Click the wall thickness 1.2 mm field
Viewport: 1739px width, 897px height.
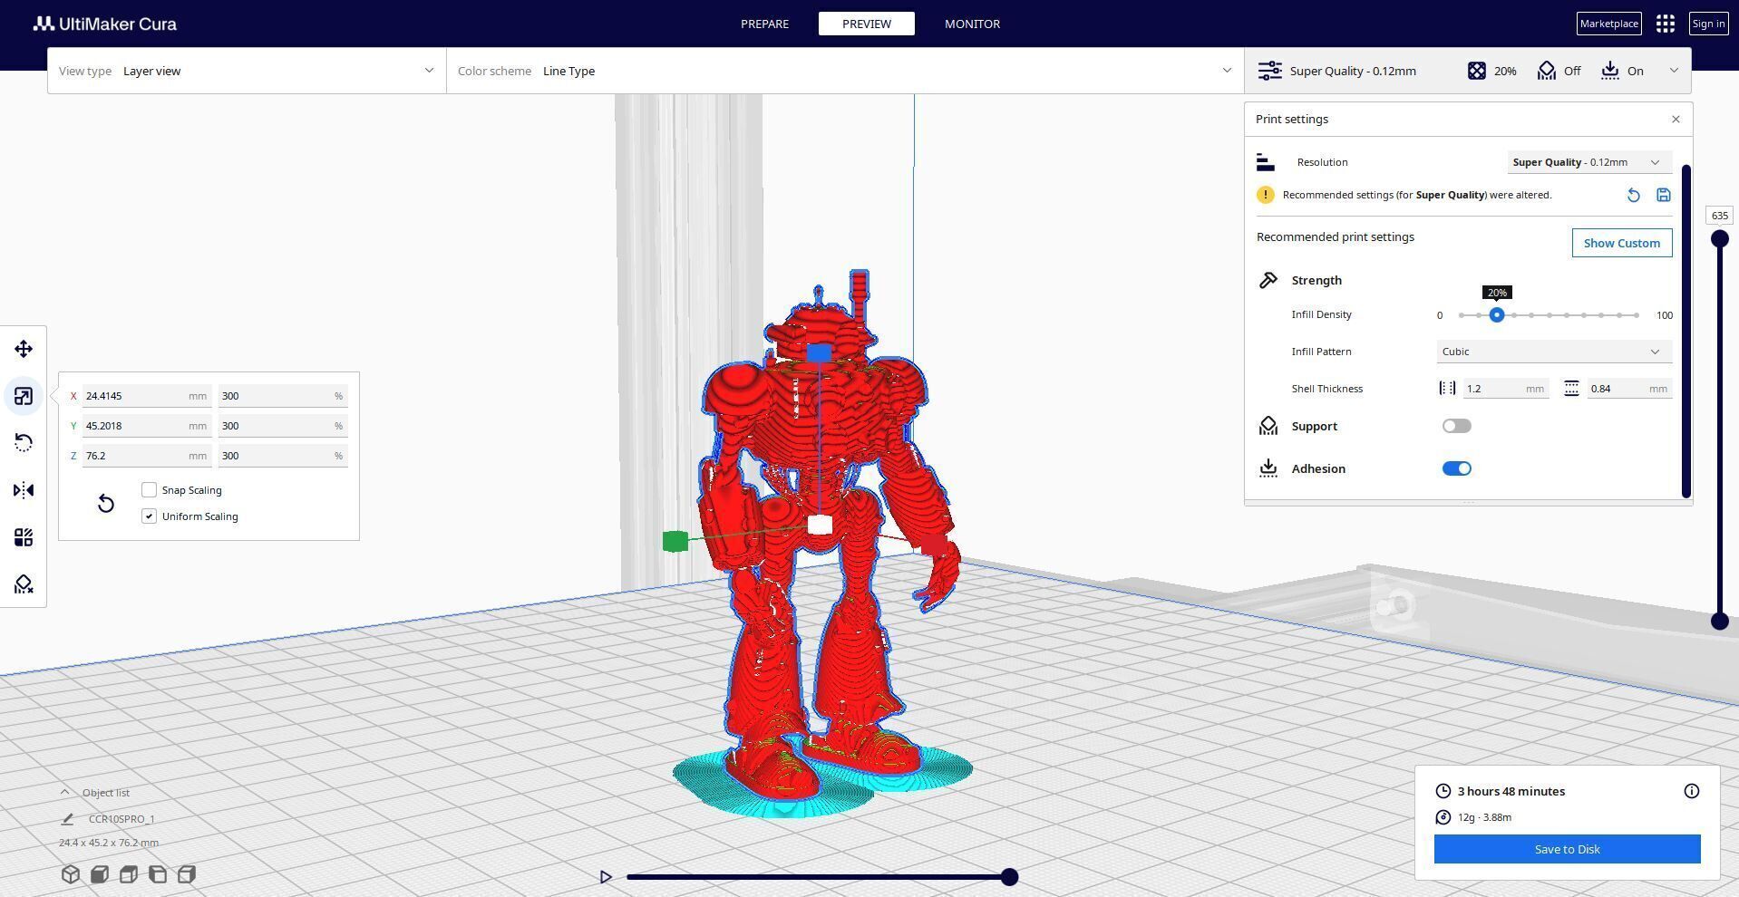(x=1505, y=389)
